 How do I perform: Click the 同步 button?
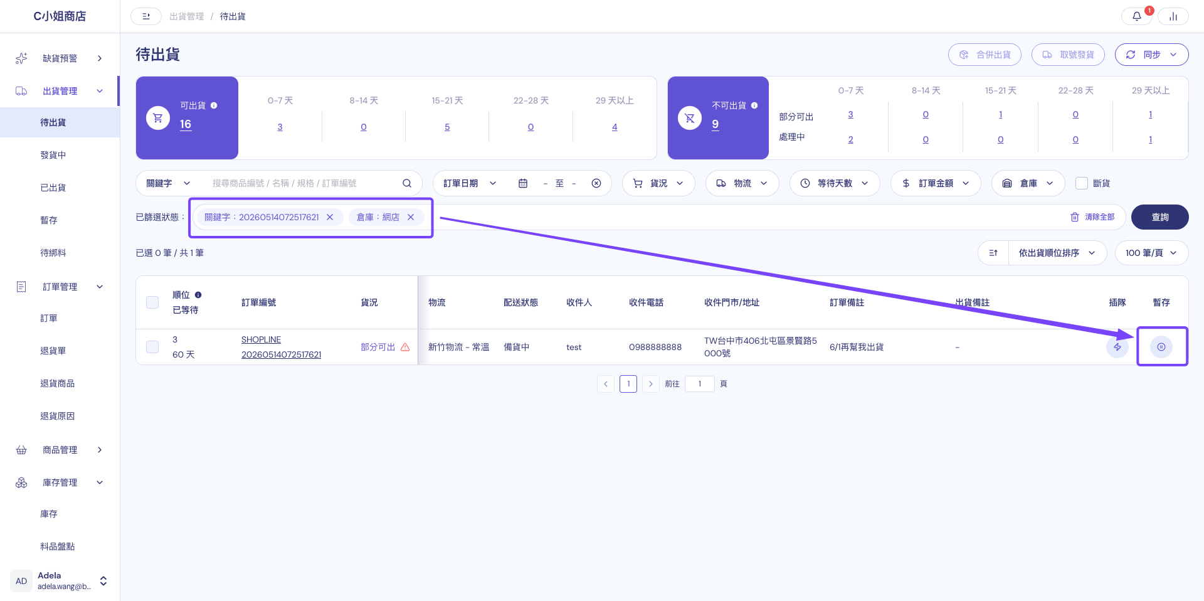pyautogui.click(x=1151, y=55)
